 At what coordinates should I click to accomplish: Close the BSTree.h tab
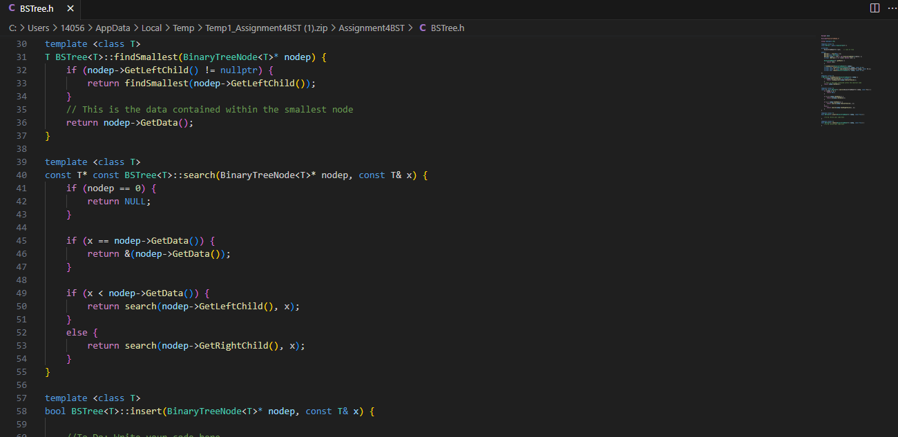click(x=70, y=9)
